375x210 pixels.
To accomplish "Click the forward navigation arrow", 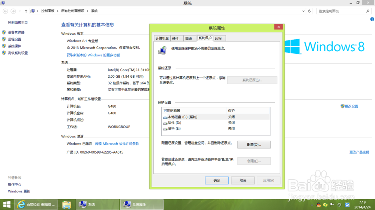I will (x=13, y=11).
